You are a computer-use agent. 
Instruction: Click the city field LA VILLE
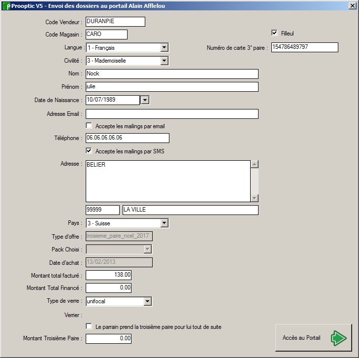pos(191,210)
